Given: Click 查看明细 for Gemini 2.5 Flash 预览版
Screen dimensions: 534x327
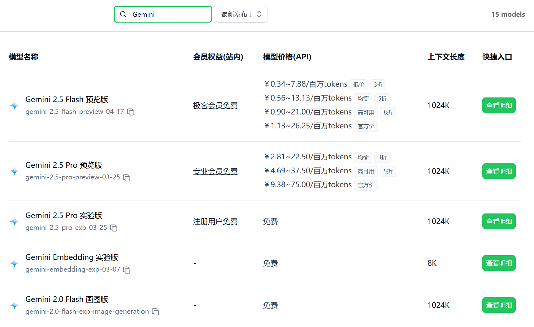Looking at the screenshot, I should coord(499,105).
